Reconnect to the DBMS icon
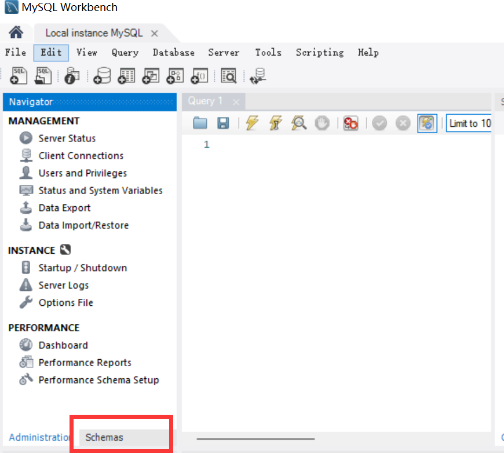The width and height of the screenshot is (504, 453). [258, 76]
